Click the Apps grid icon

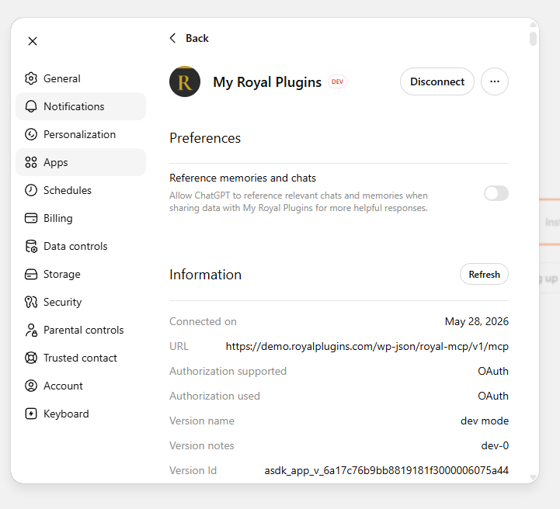tap(31, 162)
